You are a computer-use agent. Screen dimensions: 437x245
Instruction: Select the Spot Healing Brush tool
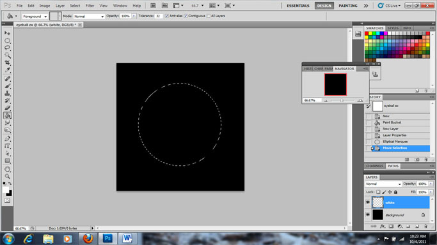[x=7, y=78]
